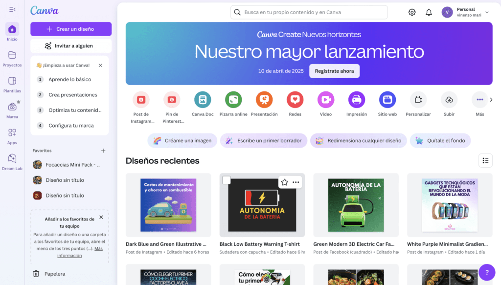Open the Proyectos folder section

[x=12, y=59]
